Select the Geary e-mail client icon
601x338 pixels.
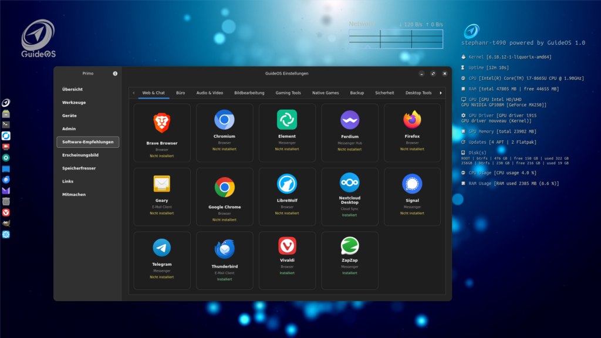(x=162, y=184)
